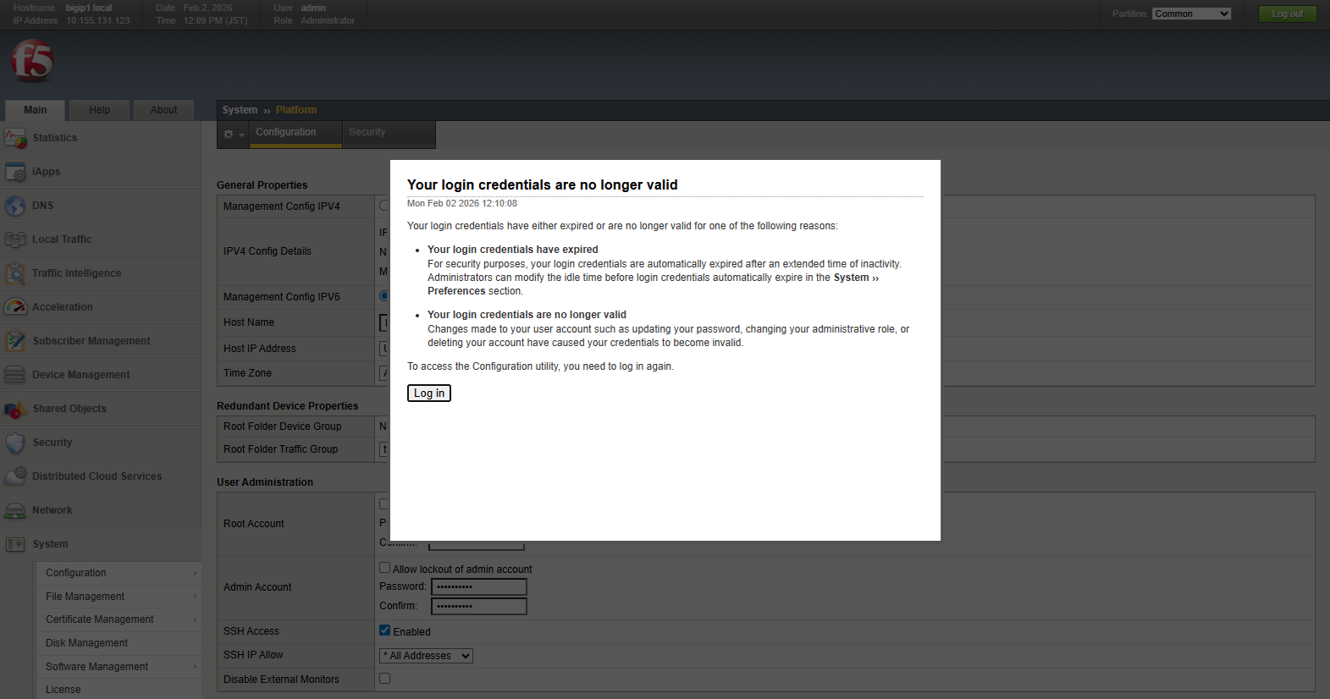Check Disable External Monitors checkbox
This screenshot has height=699, width=1330.
pos(385,679)
